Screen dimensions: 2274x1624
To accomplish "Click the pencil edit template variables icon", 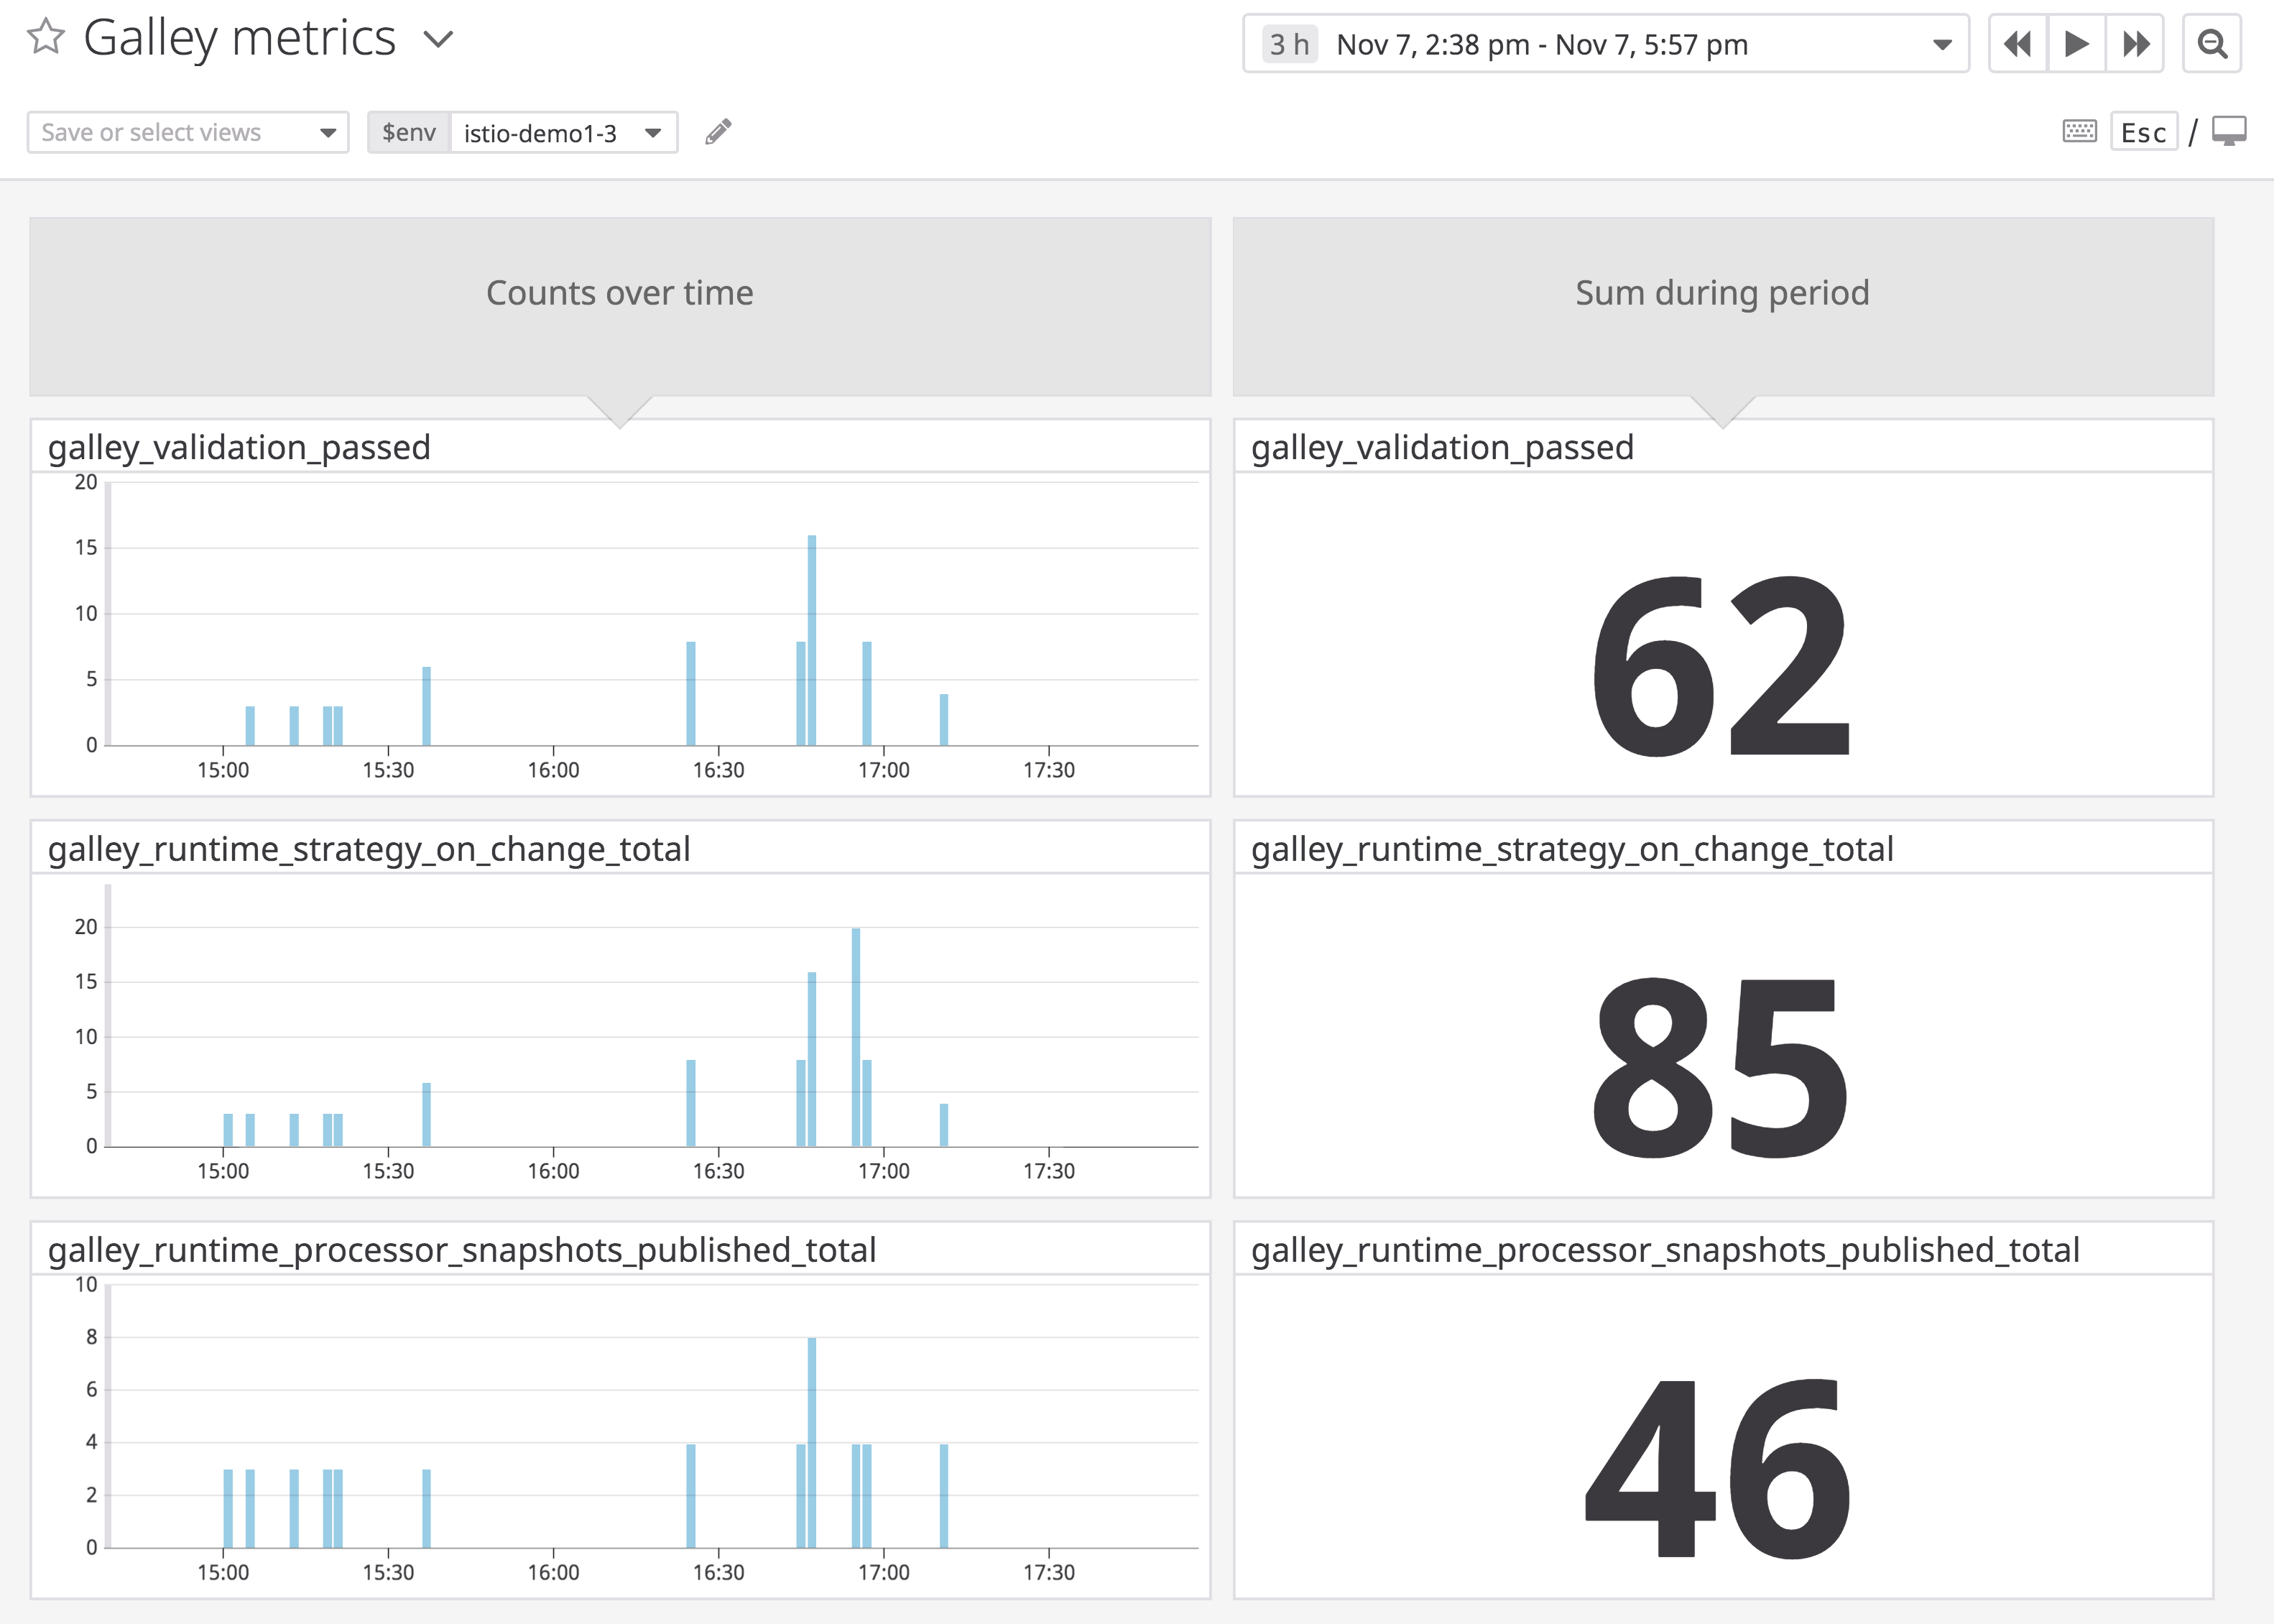I will tap(718, 132).
